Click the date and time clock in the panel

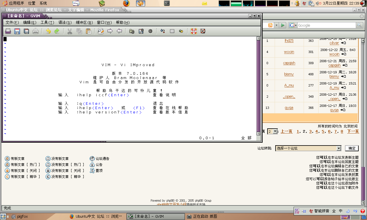341,3
